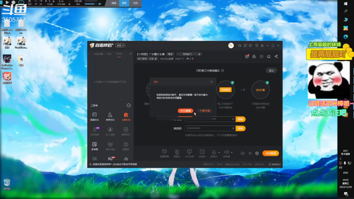354x199 pixels.
Task: Click the 推流码 password input field
Action: pos(210,128)
